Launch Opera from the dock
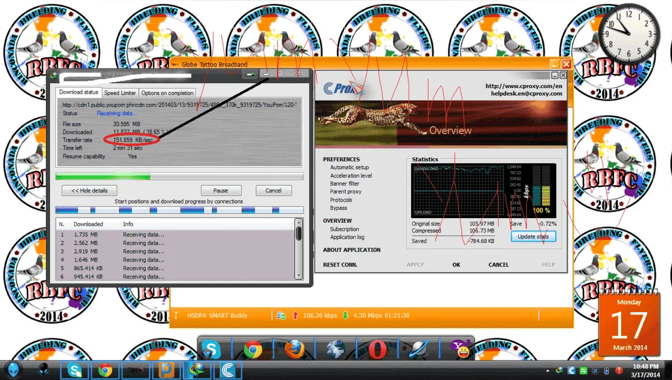This screenshot has width=672, height=380. tap(377, 349)
